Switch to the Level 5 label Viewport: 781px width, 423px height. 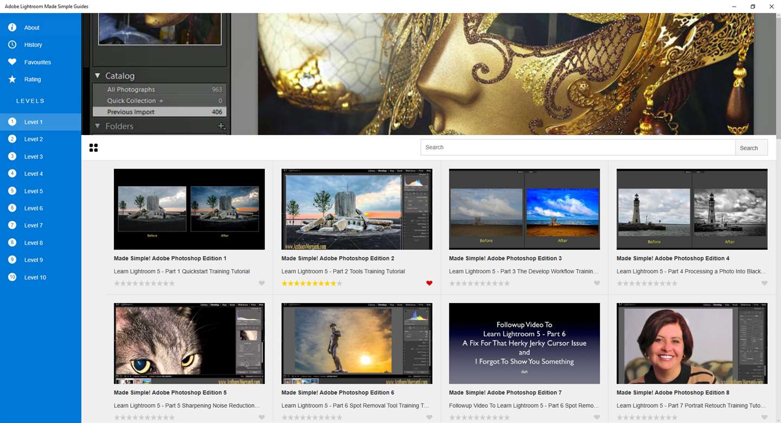click(x=34, y=191)
